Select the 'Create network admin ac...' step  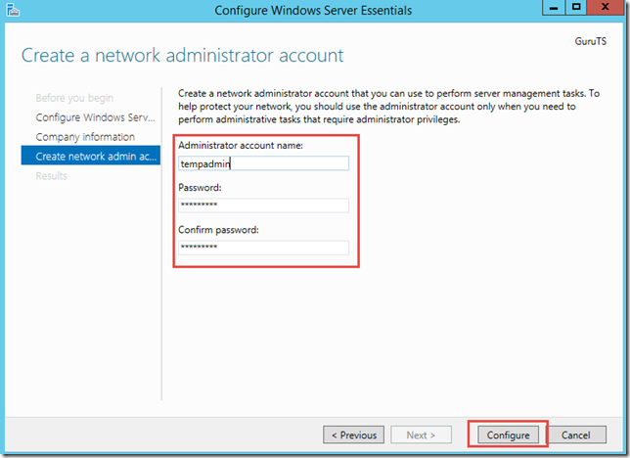[x=91, y=156]
